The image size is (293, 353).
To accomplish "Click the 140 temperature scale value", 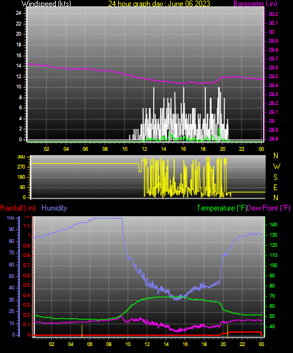I will coord(273,225).
